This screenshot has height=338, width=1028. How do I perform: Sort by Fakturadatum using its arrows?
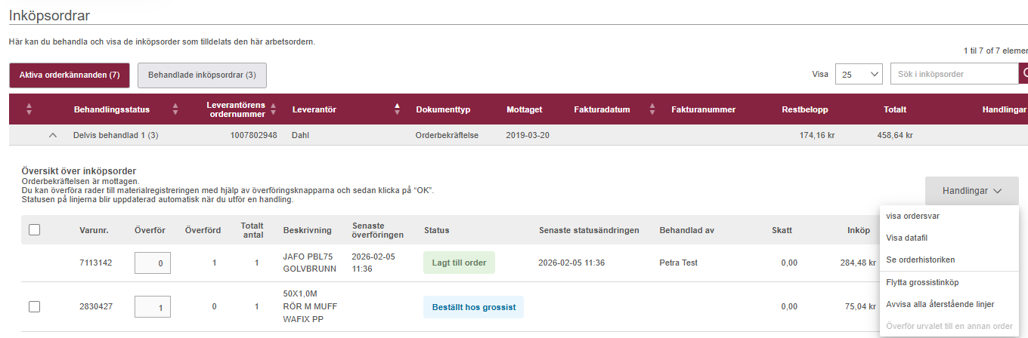click(x=652, y=109)
